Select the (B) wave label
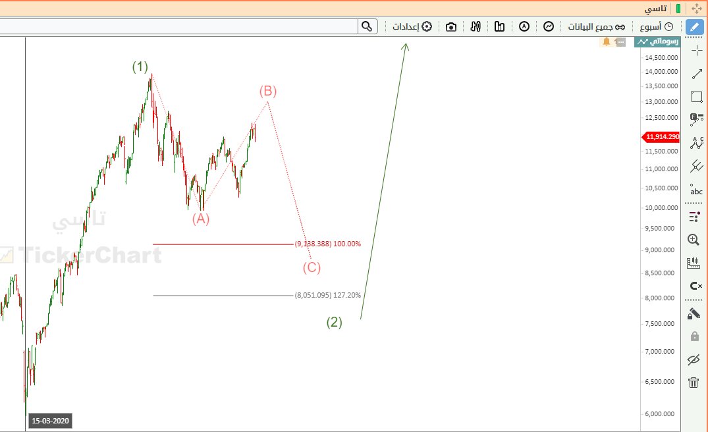Viewport: 708px width, 432px height. pyautogui.click(x=268, y=91)
